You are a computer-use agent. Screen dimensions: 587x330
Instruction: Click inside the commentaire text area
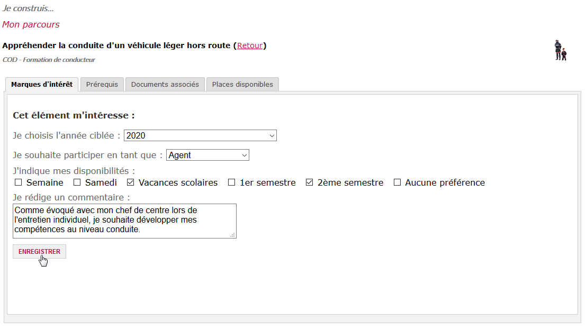point(125,221)
